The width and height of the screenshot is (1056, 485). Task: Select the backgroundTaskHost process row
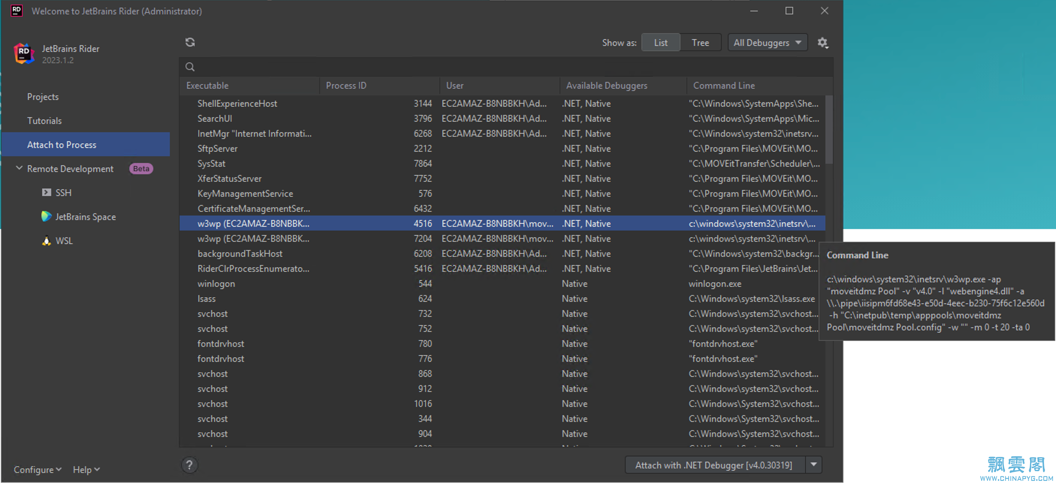(x=502, y=253)
